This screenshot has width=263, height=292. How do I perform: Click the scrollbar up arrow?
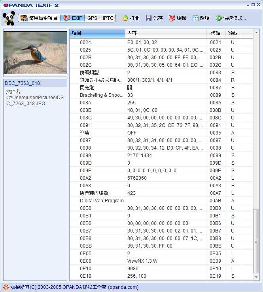tap(256, 33)
